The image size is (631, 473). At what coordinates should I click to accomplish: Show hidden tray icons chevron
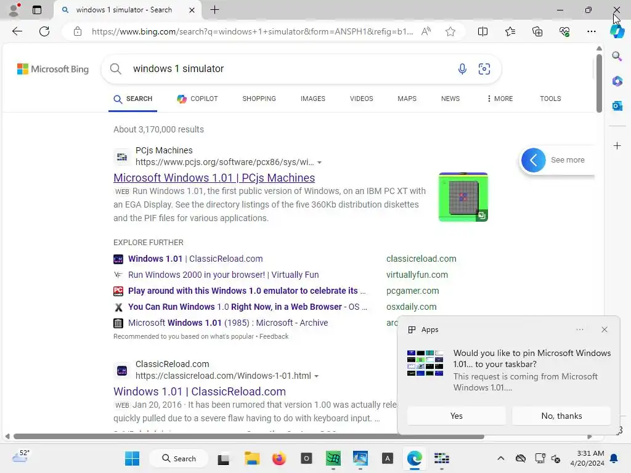(500, 458)
